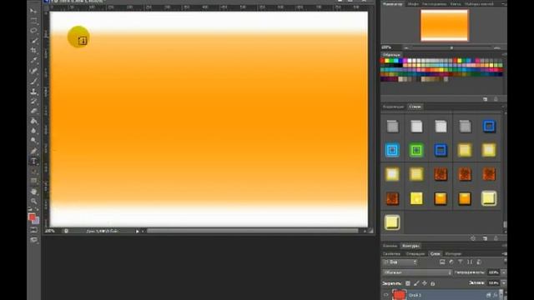Toggle type layer filter icon
534x300 pixels.
click(x=461, y=262)
